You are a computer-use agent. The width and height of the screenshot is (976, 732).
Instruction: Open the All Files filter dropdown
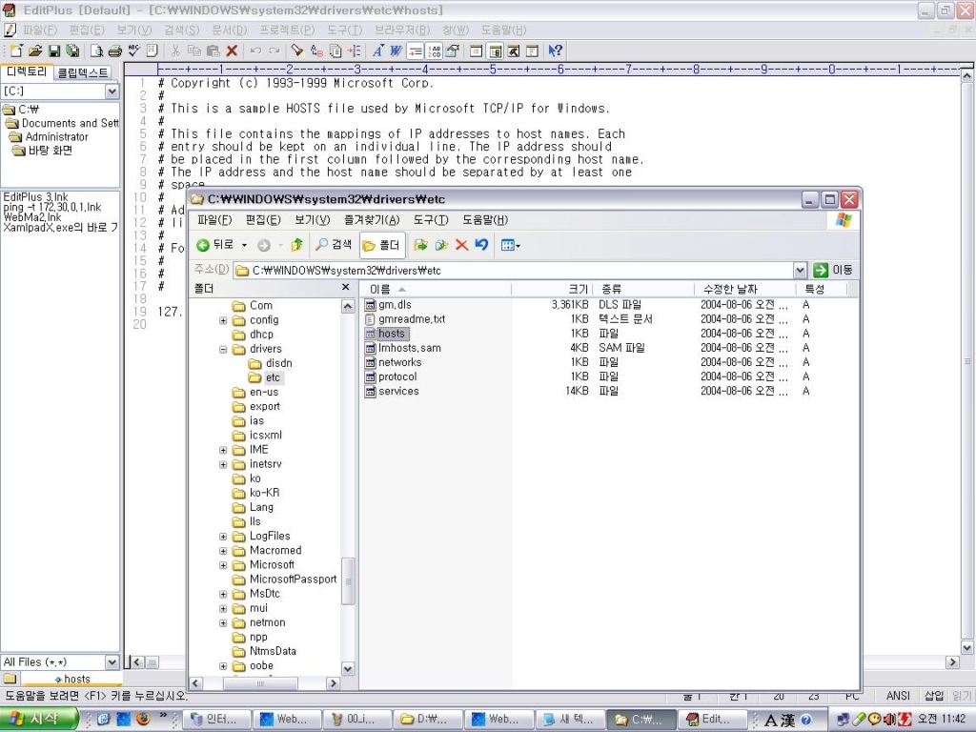coord(112,662)
